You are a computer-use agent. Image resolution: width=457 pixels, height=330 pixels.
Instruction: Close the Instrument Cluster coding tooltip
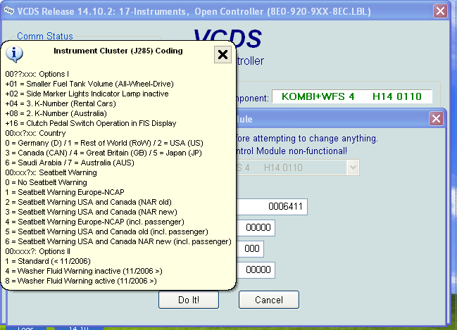click(x=223, y=54)
